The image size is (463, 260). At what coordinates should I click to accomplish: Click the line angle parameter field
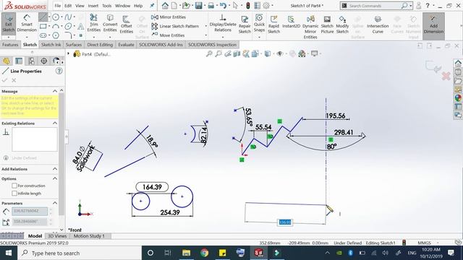pyautogui.click(x=29, y=222)
